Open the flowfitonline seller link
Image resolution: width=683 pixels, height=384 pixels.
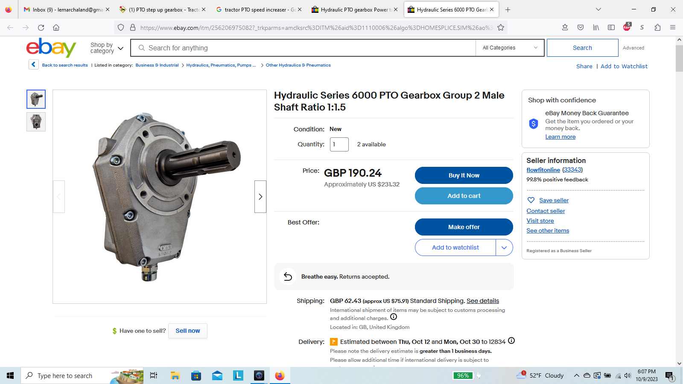tap(543, 170)
